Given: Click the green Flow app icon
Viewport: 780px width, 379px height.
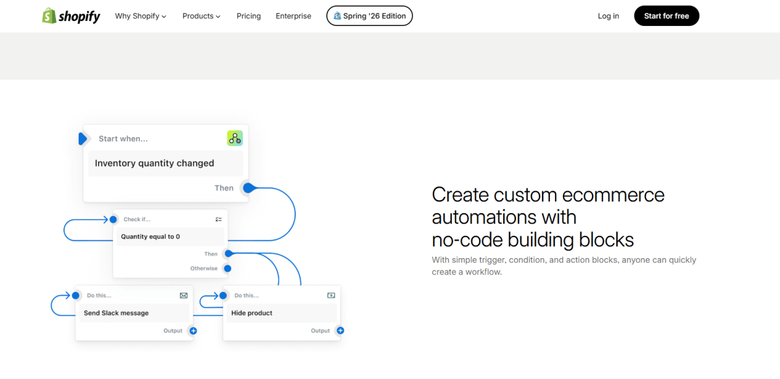Looking at the screenshot, I should coord(235,138).
